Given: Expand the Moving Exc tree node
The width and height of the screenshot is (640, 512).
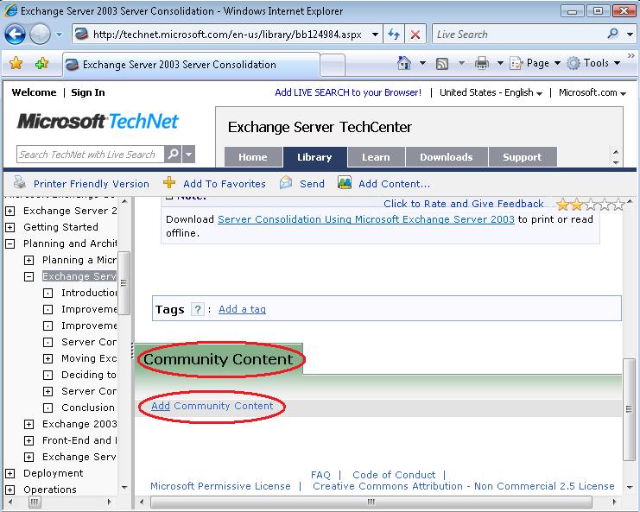Looking at the screenshot, I should 48,358.
